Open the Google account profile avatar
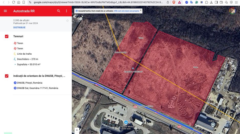The image size is (240, 134). (x=232, y=11)
